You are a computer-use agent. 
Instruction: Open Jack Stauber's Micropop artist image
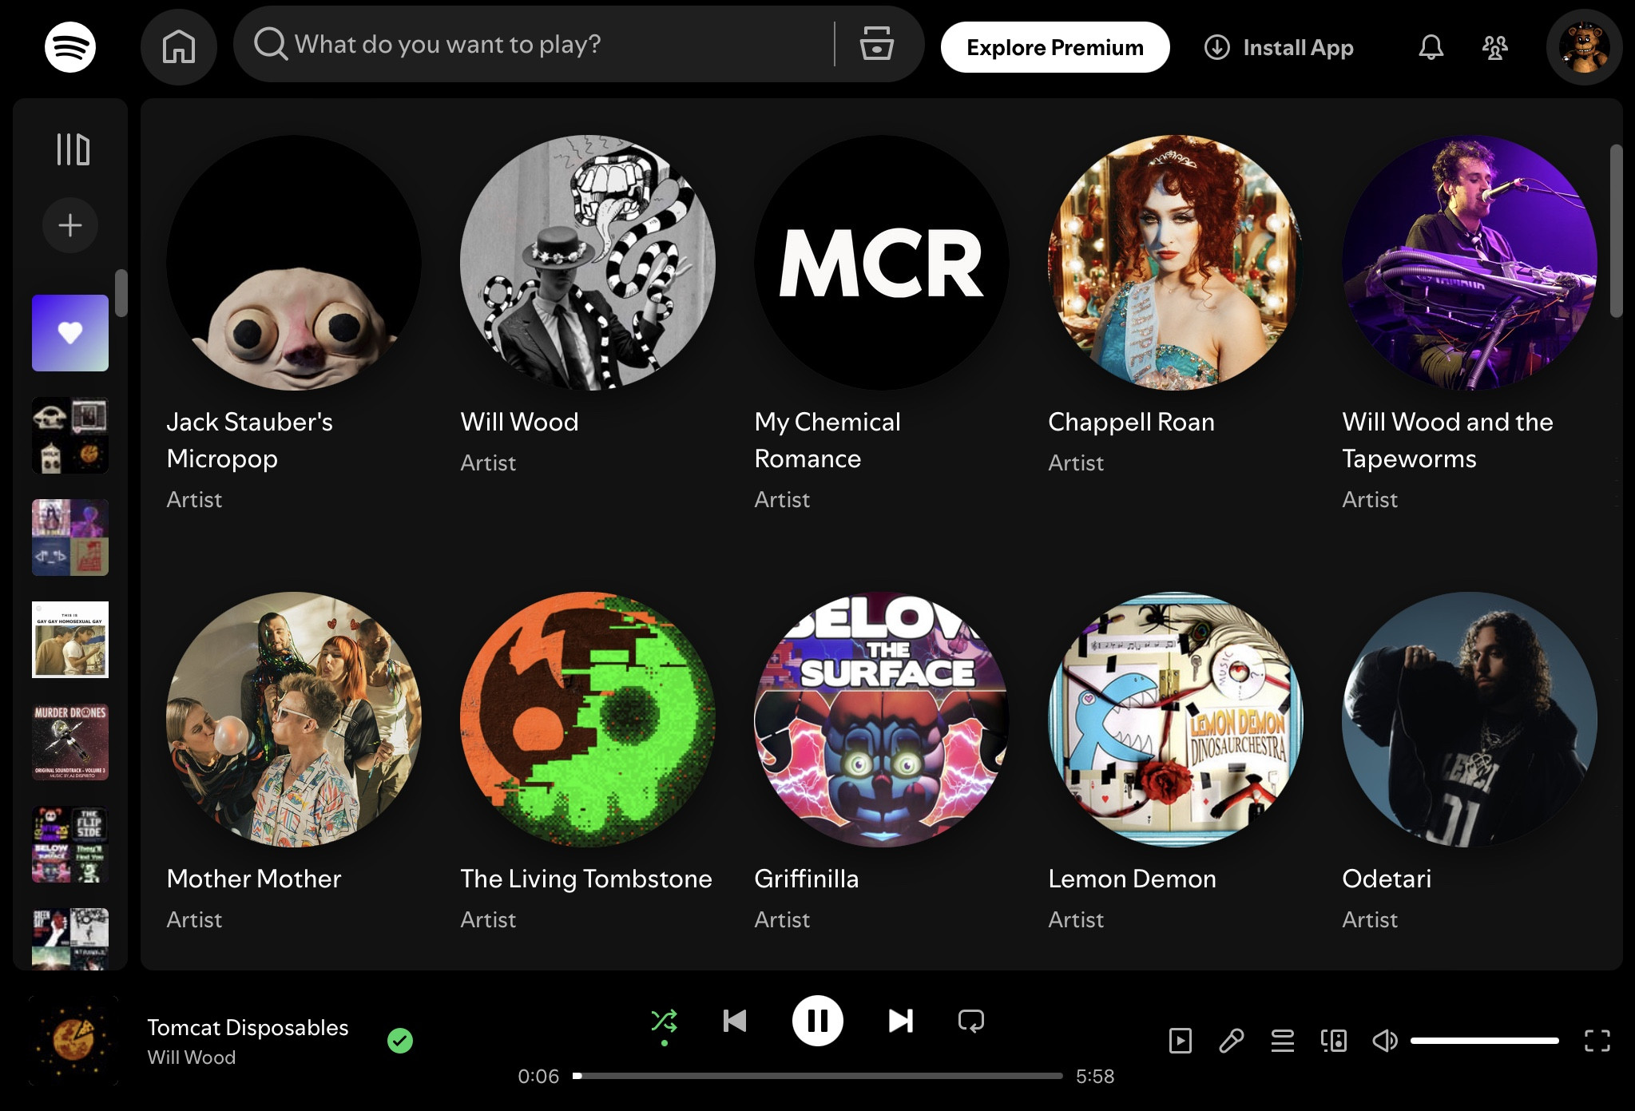pos(294,263)
